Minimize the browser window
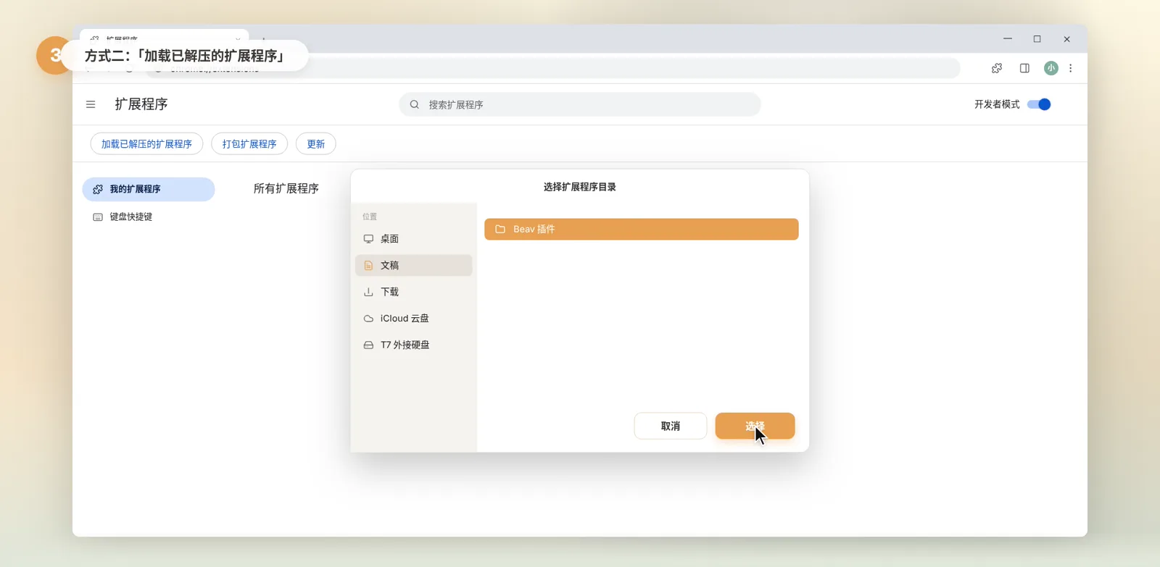1160x567 pixels. click(x=1008, y=39)
